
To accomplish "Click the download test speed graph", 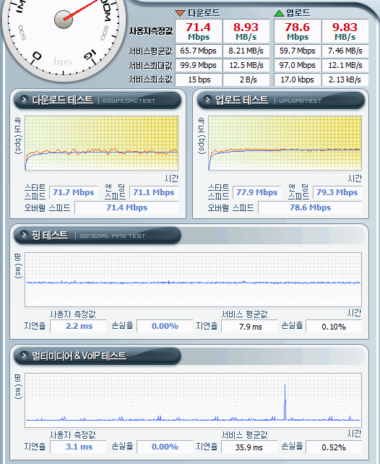I will [101, 143].
